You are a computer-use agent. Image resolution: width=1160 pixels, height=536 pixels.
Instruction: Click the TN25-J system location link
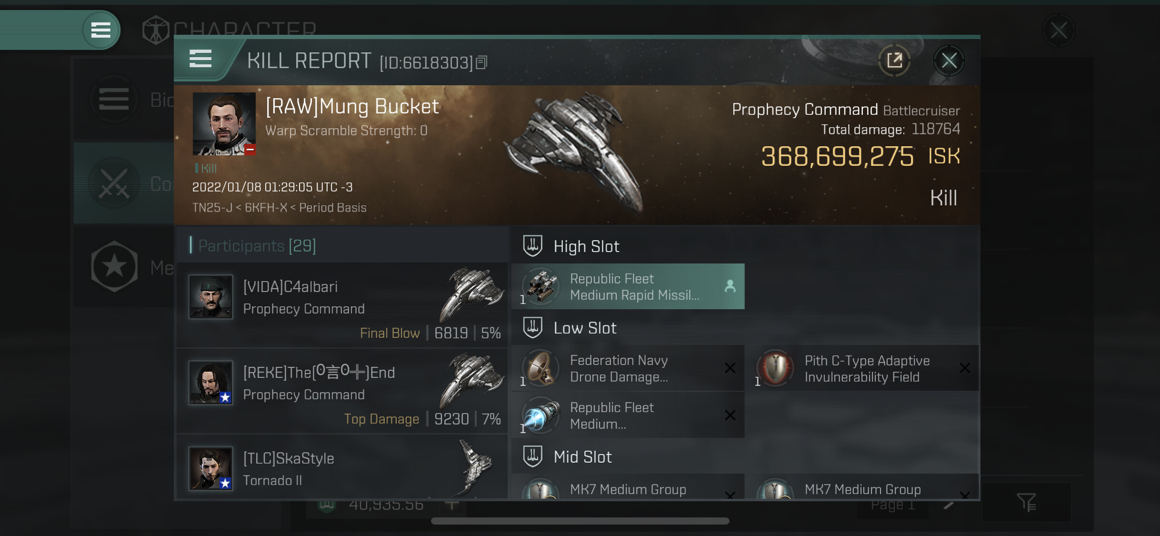point(212,208)
